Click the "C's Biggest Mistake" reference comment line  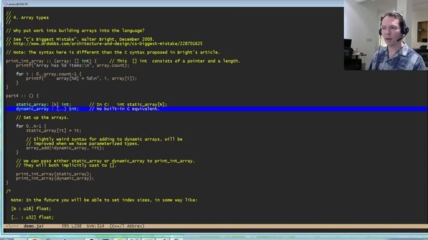click(80, 39)
